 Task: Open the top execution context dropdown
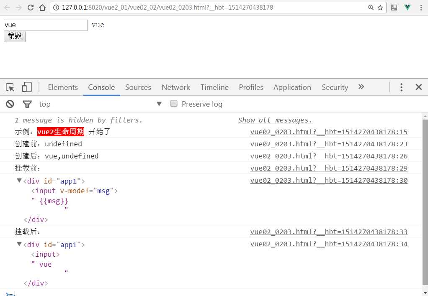[x=101, y=104]
